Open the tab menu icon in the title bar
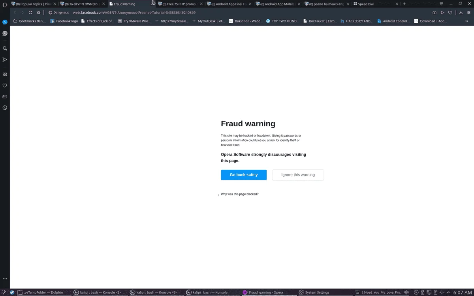The image size is (474, 296). coord(441,4)
